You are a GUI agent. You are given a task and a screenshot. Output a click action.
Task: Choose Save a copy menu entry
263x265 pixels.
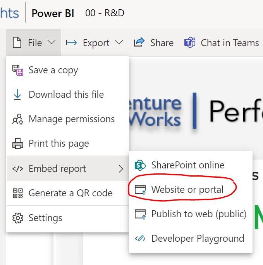(x=68, y=70)
